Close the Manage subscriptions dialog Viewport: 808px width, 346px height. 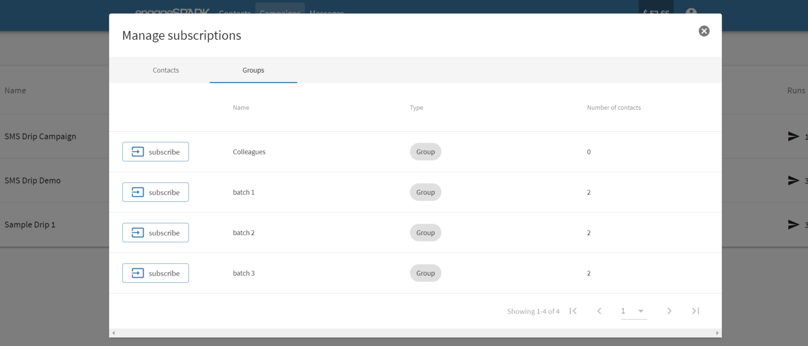pos(704,31)
